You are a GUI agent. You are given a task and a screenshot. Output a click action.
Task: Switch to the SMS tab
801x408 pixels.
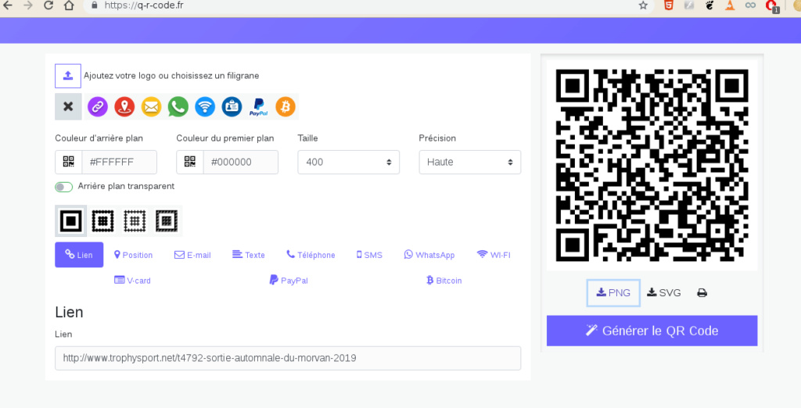pos(369,255)
